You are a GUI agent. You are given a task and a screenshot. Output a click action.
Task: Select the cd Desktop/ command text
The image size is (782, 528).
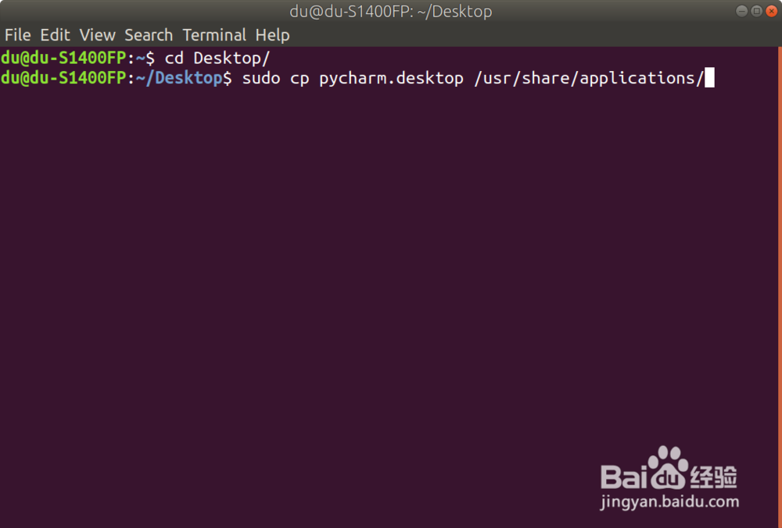[x=217, y=57]
